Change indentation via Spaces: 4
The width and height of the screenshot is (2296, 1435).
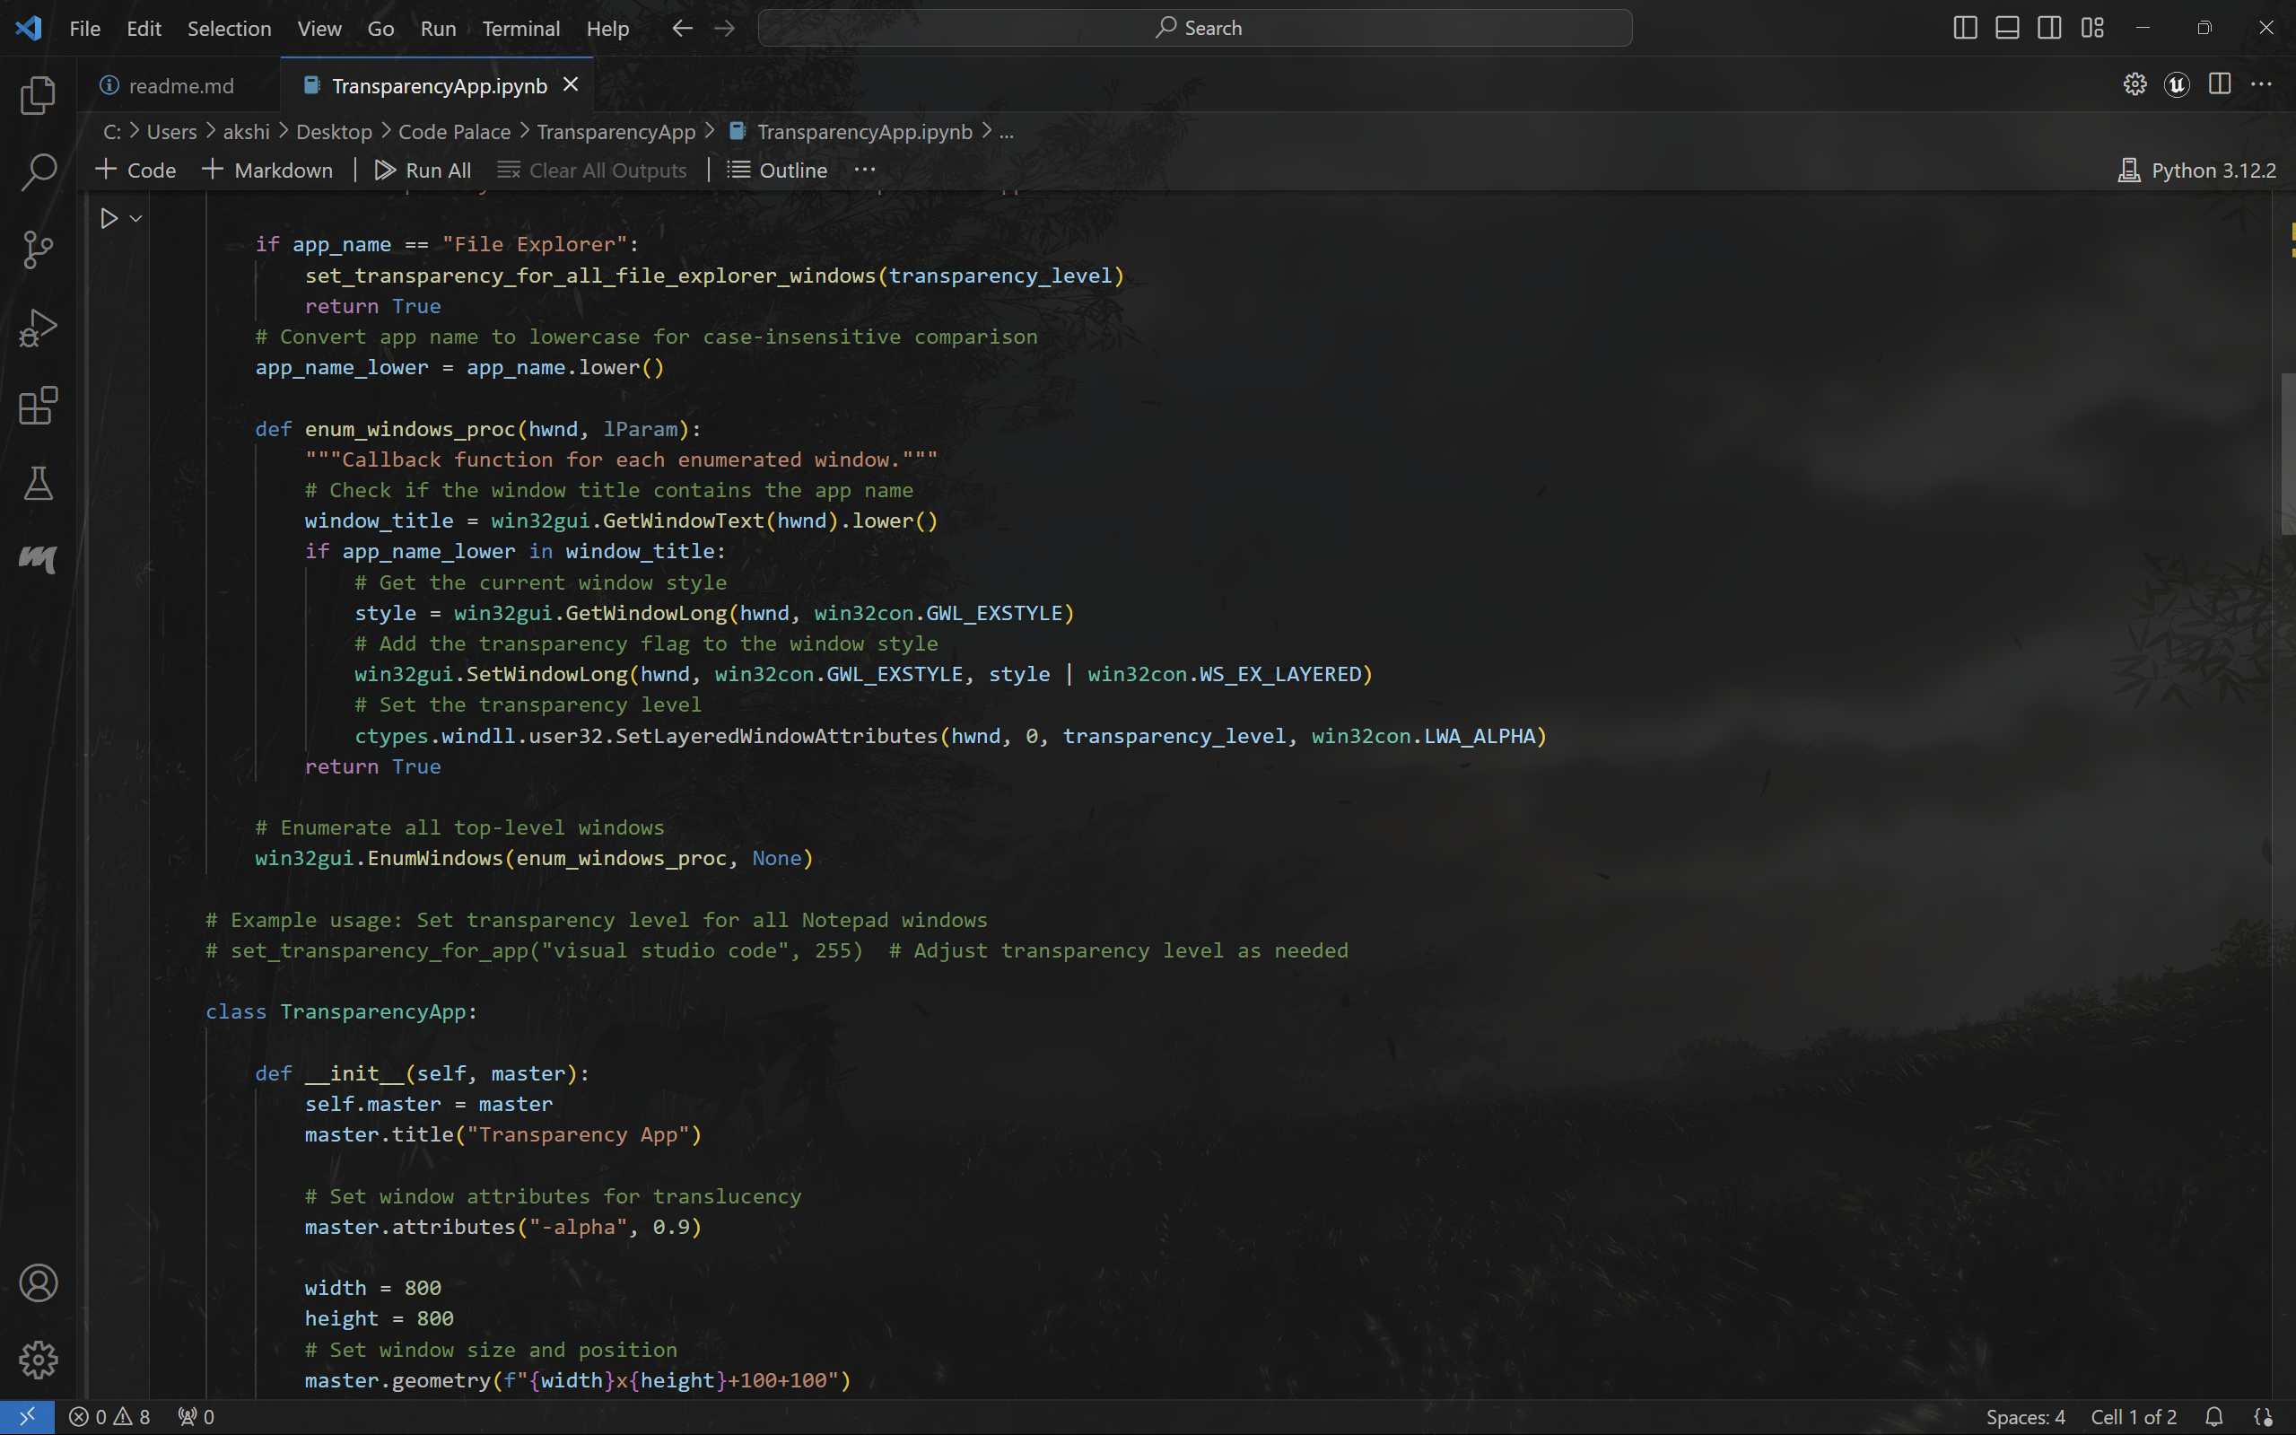pyautogui.click(x=2025, y=1417)
